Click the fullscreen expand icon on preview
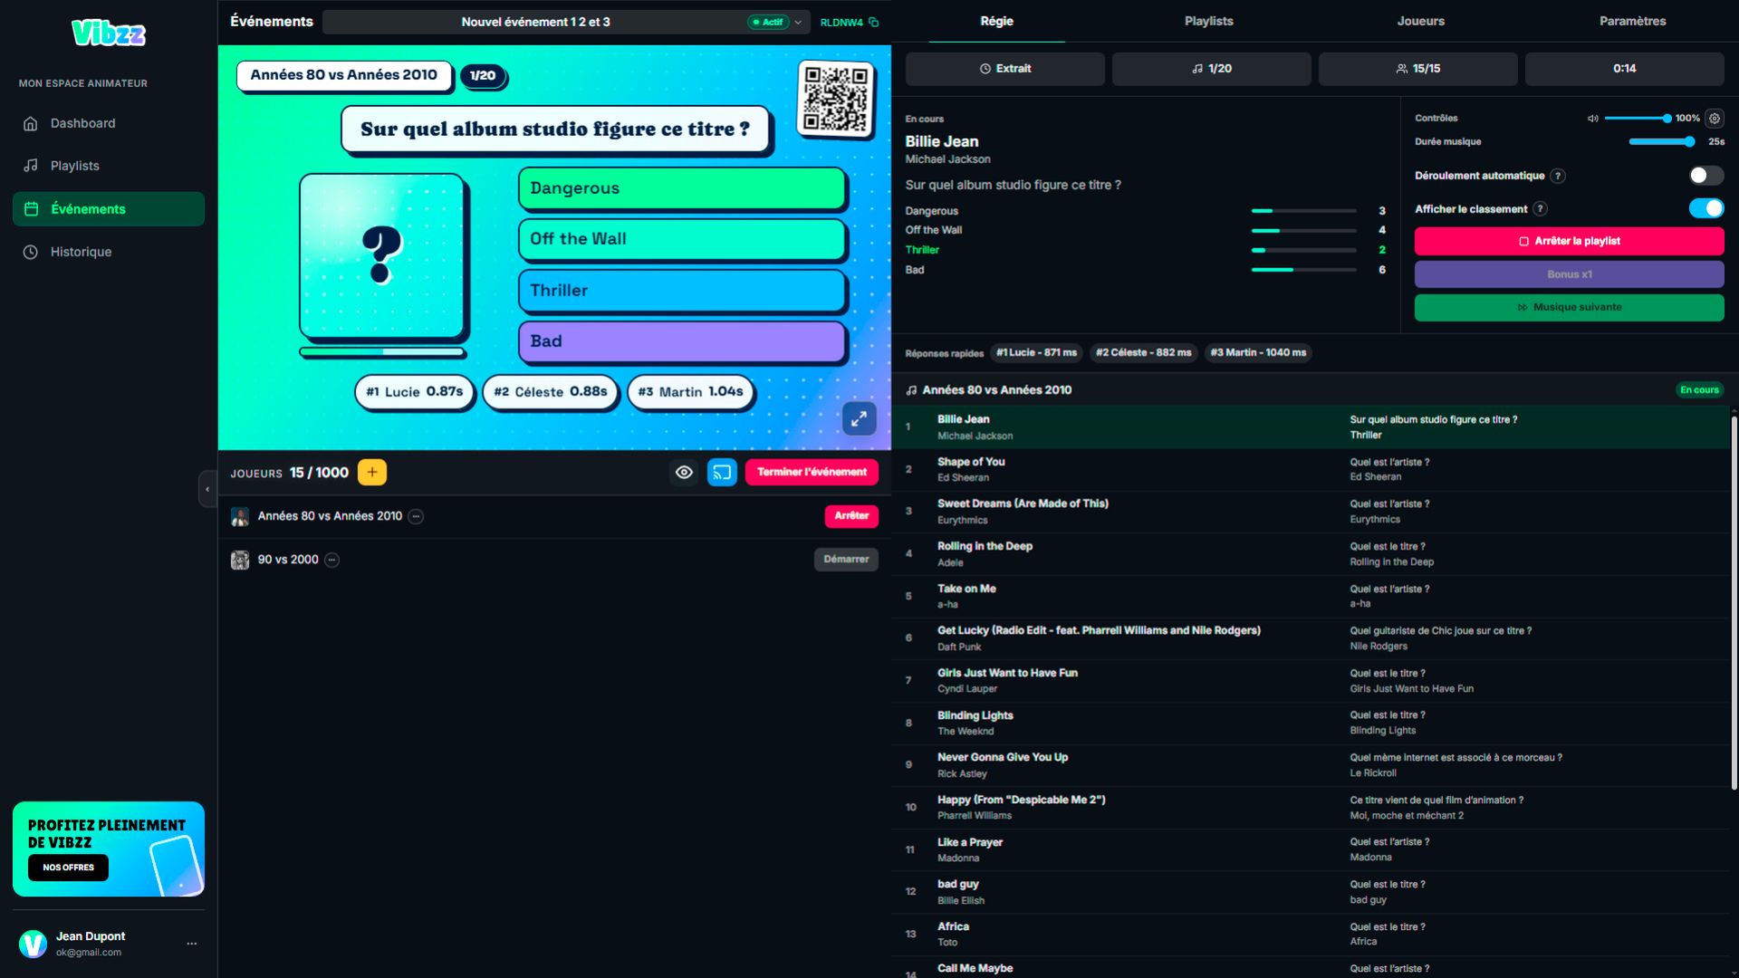 tap(859, 418)
